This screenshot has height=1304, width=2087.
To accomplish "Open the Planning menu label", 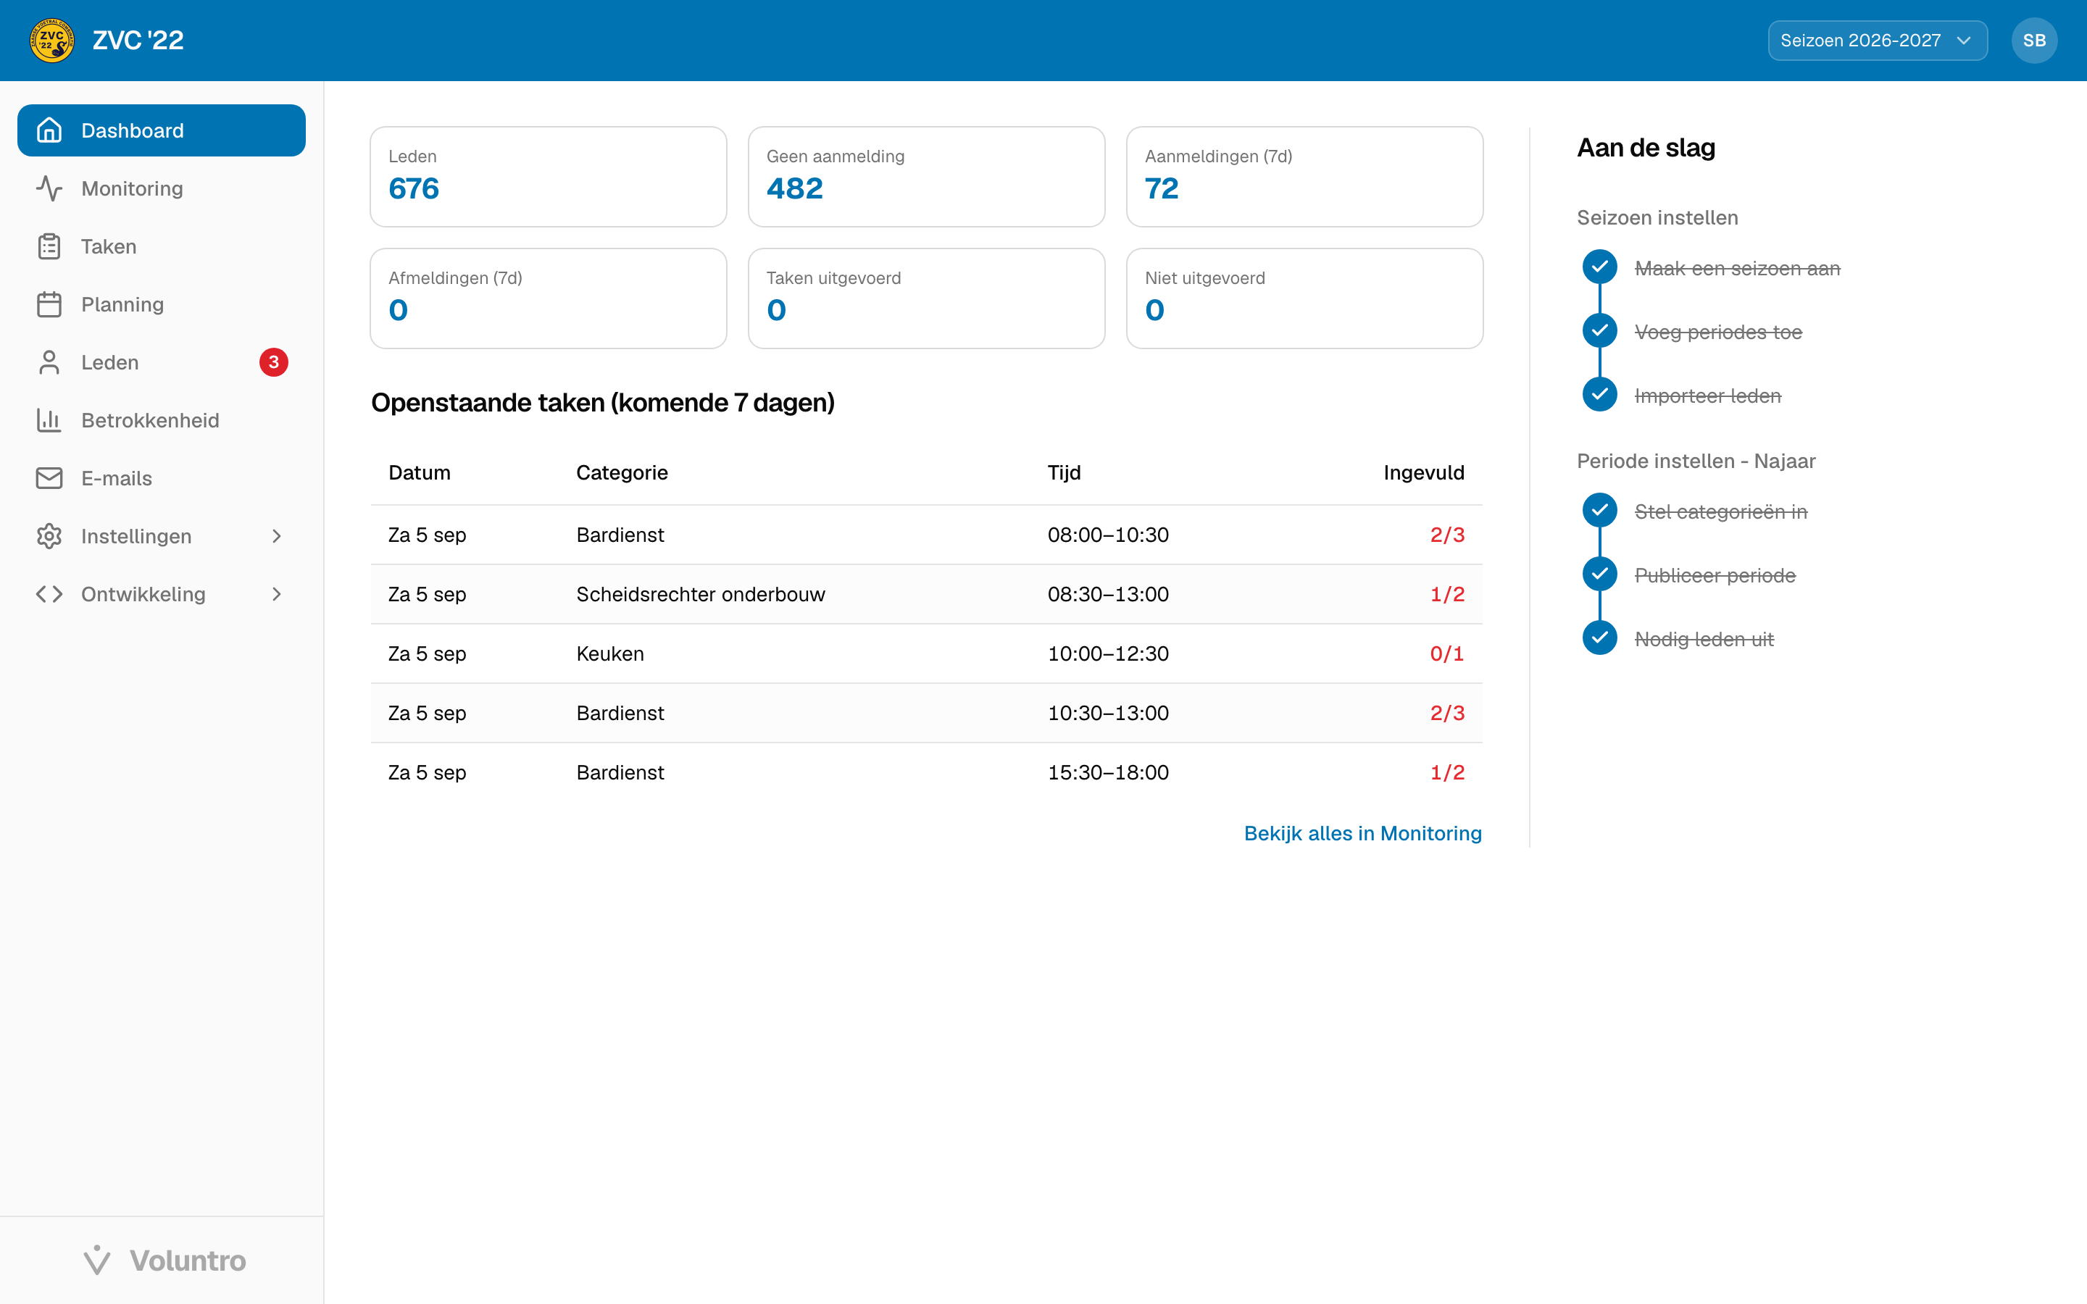I will 122,304.
